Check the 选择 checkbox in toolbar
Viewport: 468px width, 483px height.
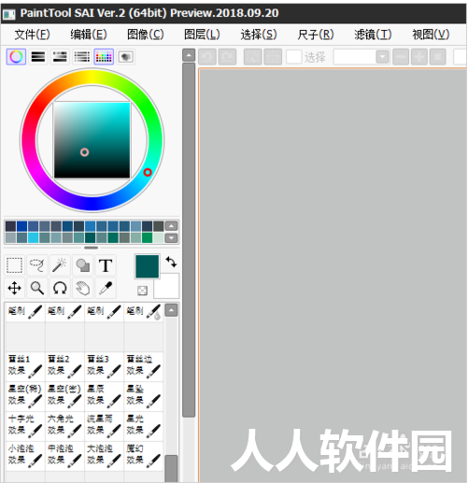pyautogui.click(x=294, y=57)
